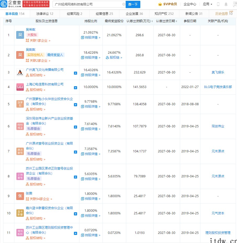The image size is (237, 243).
Task: Click the Alpha logo of 广州奥飞文化传播
Action: tap(20, 72)
